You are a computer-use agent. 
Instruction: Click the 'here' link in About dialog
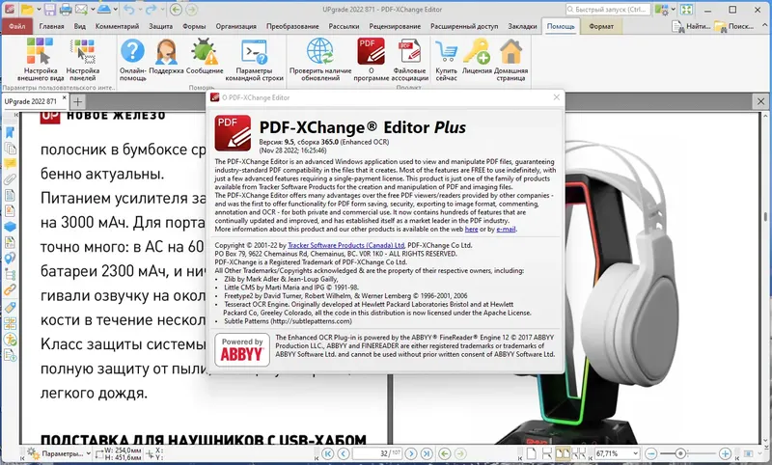pos(471,229)
